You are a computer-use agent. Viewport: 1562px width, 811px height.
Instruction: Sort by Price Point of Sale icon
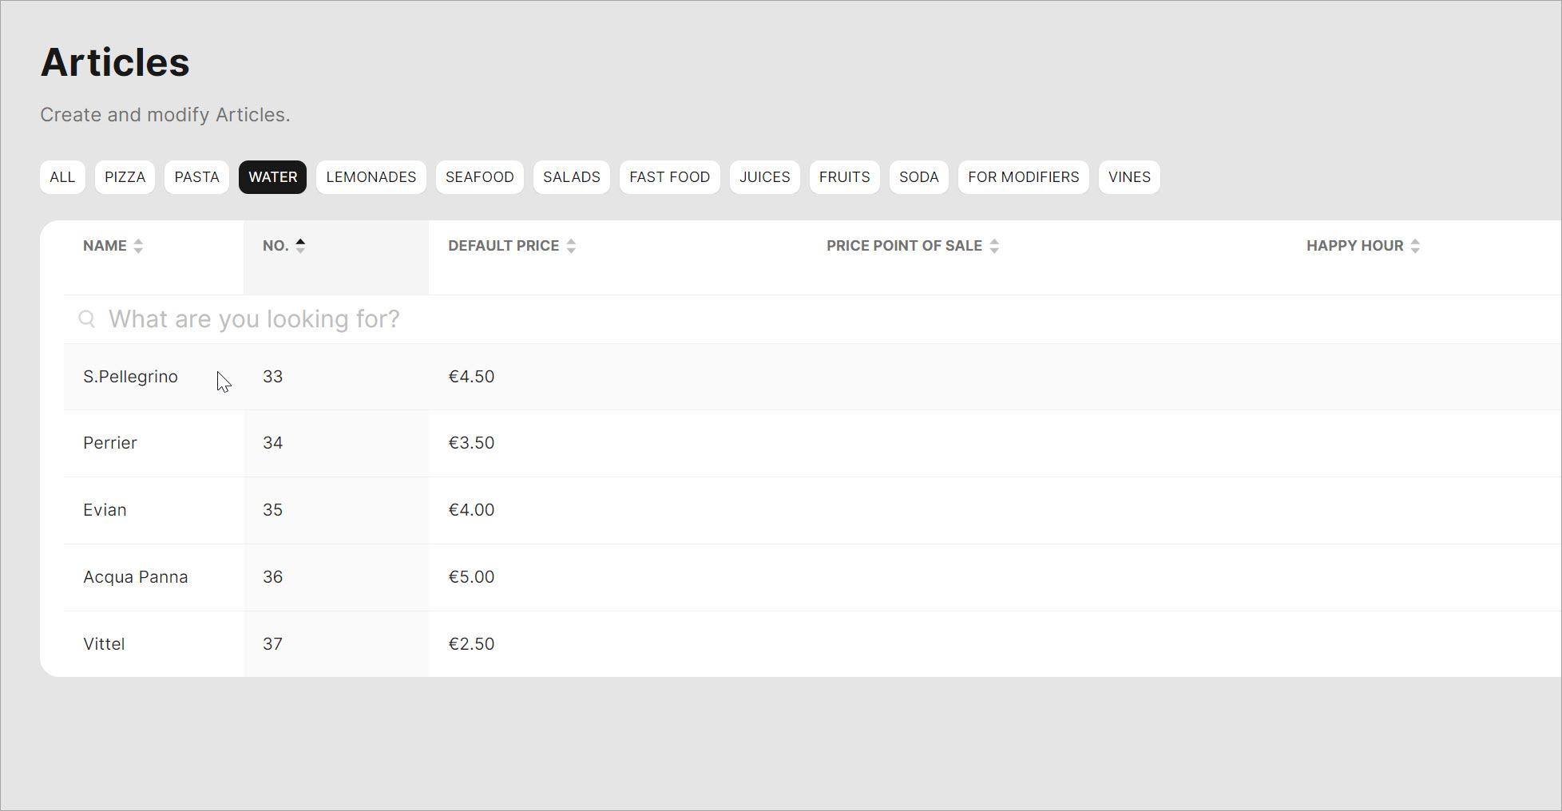(994, 246)
